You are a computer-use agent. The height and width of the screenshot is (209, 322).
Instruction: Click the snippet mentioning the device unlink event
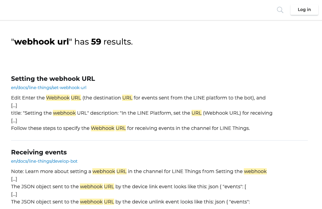click(x=130, y=202)
